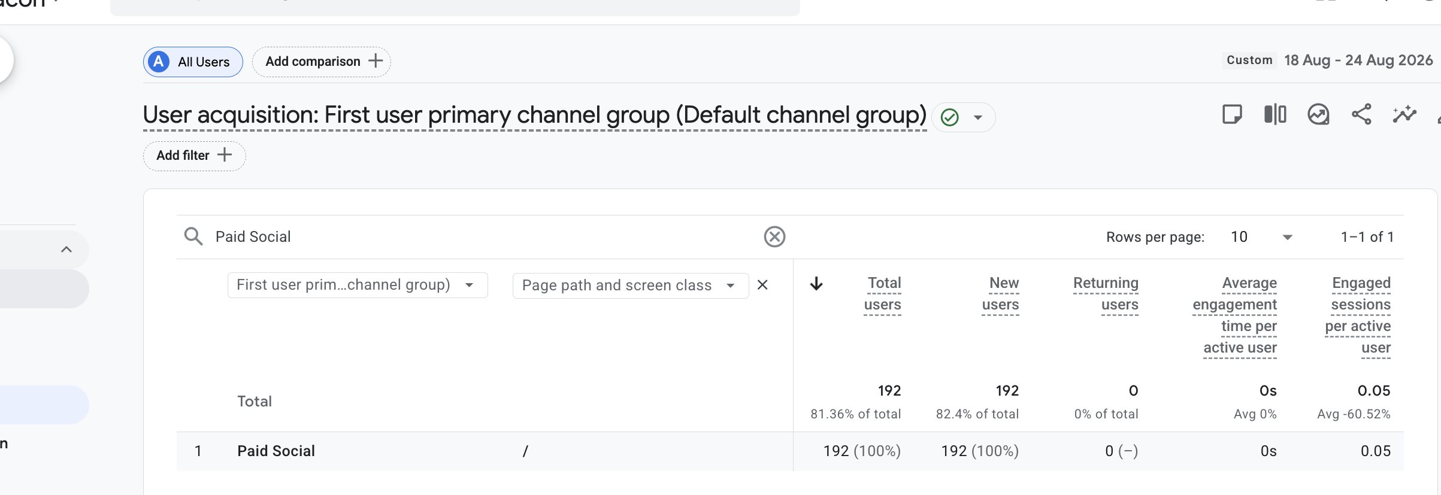Collapse the sidebar section chevron
The height and width of the screenshot is (495, 1441).
pos(66,250)
